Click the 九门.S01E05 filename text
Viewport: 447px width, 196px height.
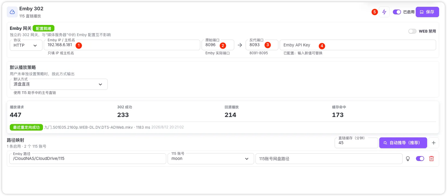[x=88, y=127]
